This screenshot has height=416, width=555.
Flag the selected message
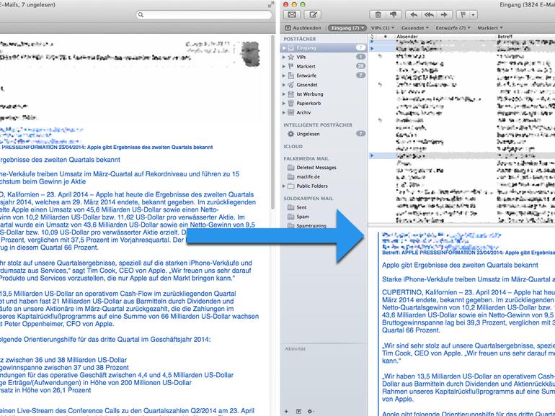tap(463, 15)
